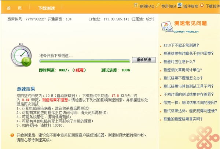Click the 测试进度 100% readout
Viewport: 220px width, 149px height.
[x=115, y=70]
